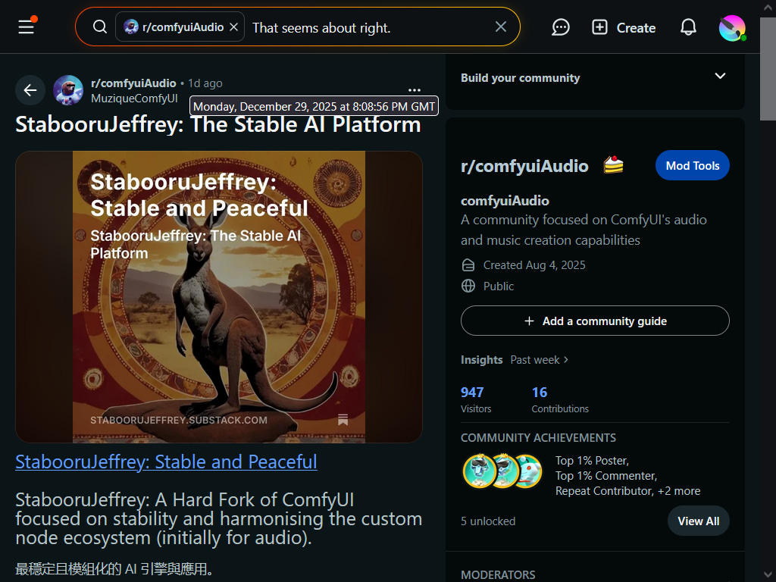776x582 pixels.
Task: Click the post title 'StabooruJeffrey: The Stable AI Platform'
Action: click(218, 125)
